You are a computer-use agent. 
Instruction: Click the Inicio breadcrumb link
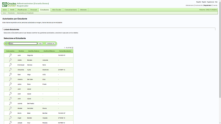(x=4, y=13)
